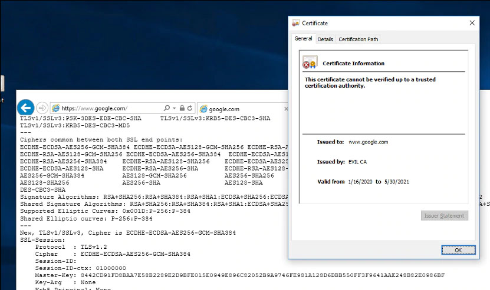Click the Certificate Information heading
Screen dimensions: 490x290
tap(353, 64)
